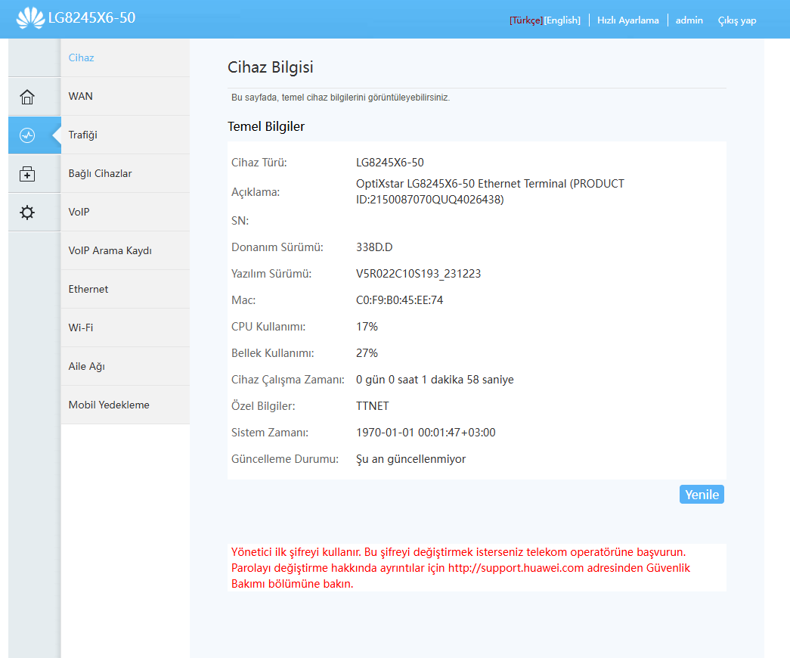Click the red admin password warning text

(x=460, y=568)
